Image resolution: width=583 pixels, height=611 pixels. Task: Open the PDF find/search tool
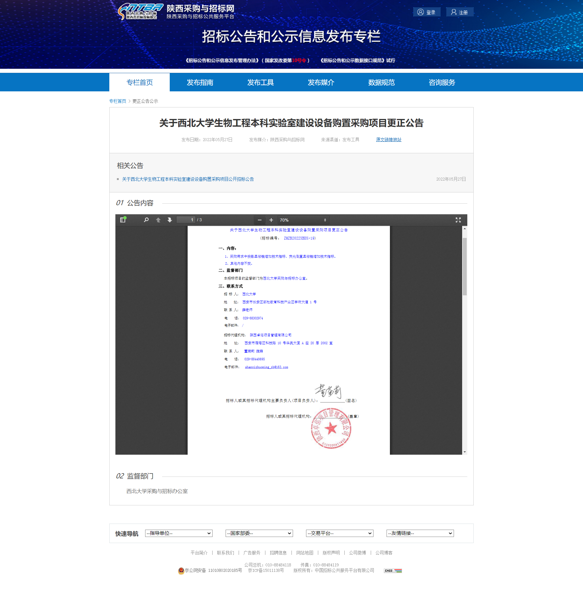tap(146, 220)
